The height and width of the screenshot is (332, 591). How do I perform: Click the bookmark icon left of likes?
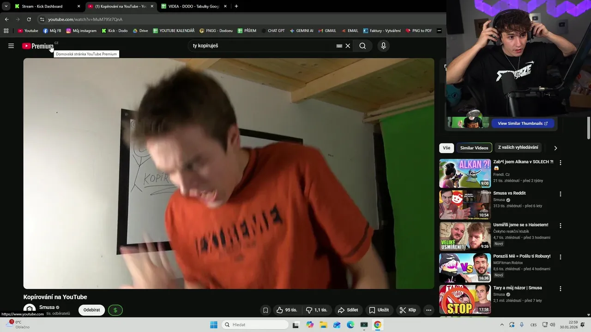click(265, 310)
